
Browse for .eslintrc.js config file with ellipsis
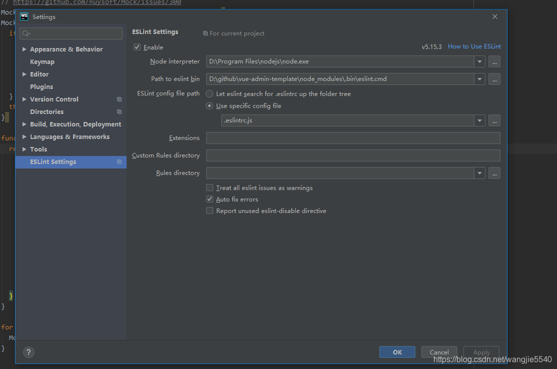tap(494, 120)
